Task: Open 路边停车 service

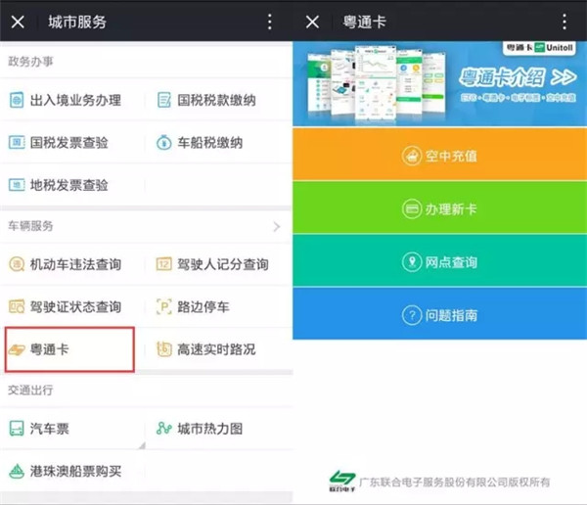Action: pyautogui.click(x=219, y=307)
